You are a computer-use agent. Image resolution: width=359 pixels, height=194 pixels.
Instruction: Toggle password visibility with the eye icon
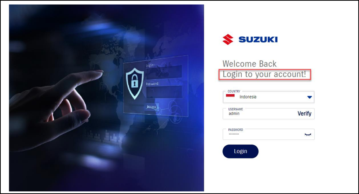(x=308, y=135)
